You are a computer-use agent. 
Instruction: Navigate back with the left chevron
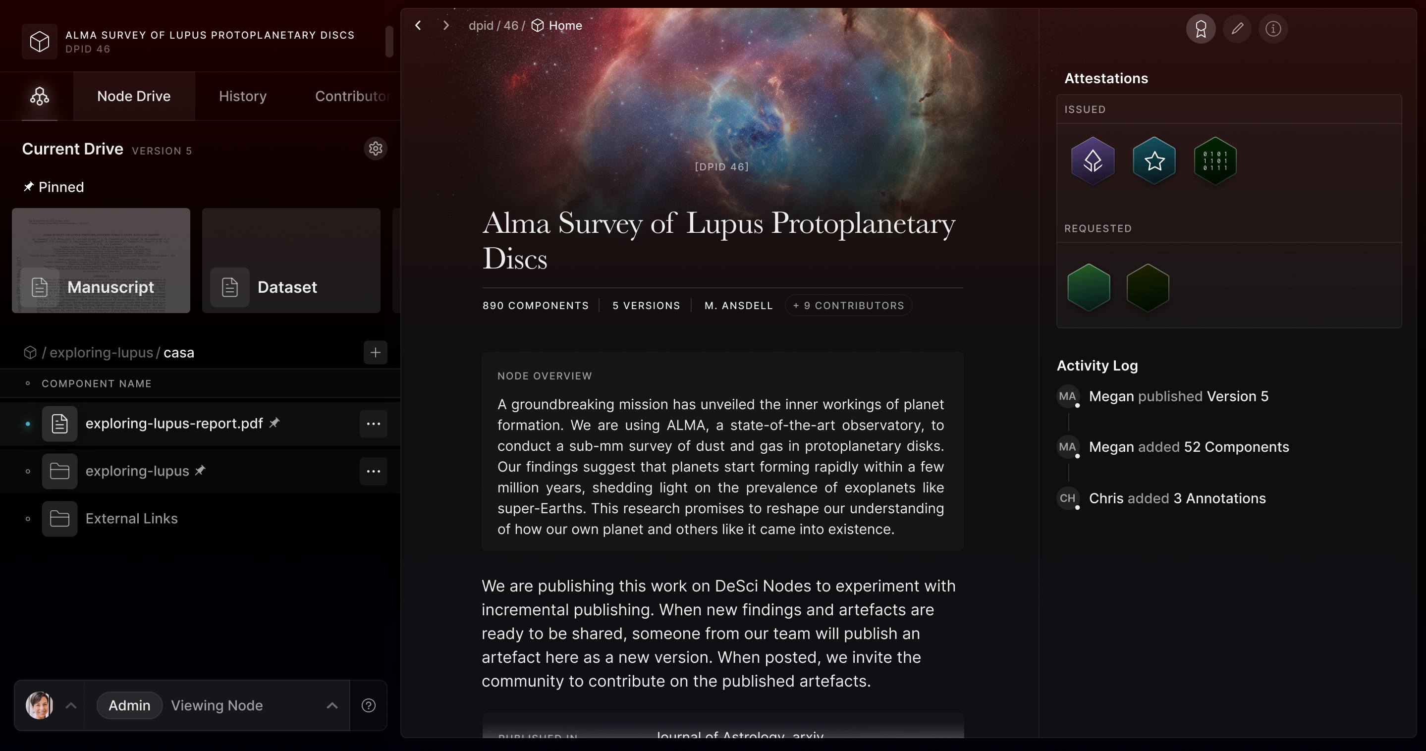point(419,25)
